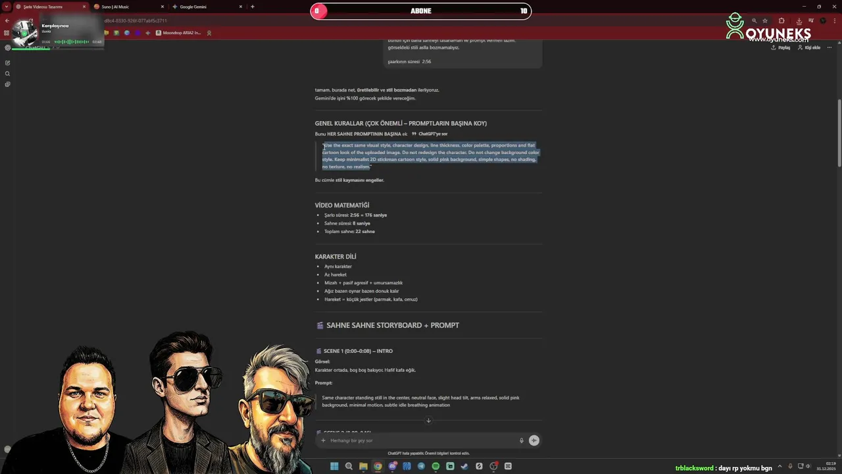Image resolution: width=842 pixels, height=474 pixels.
Task: Open the media control icon in browser toolbar
Action: [x=810, y=21]
